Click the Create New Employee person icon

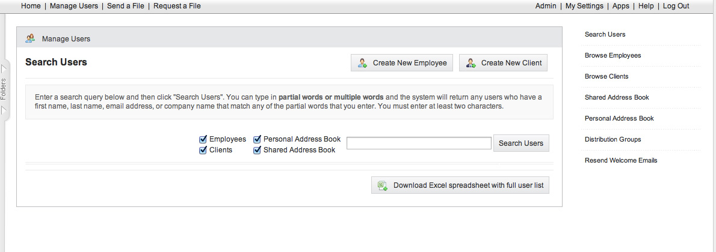click(x=363, y=63)
